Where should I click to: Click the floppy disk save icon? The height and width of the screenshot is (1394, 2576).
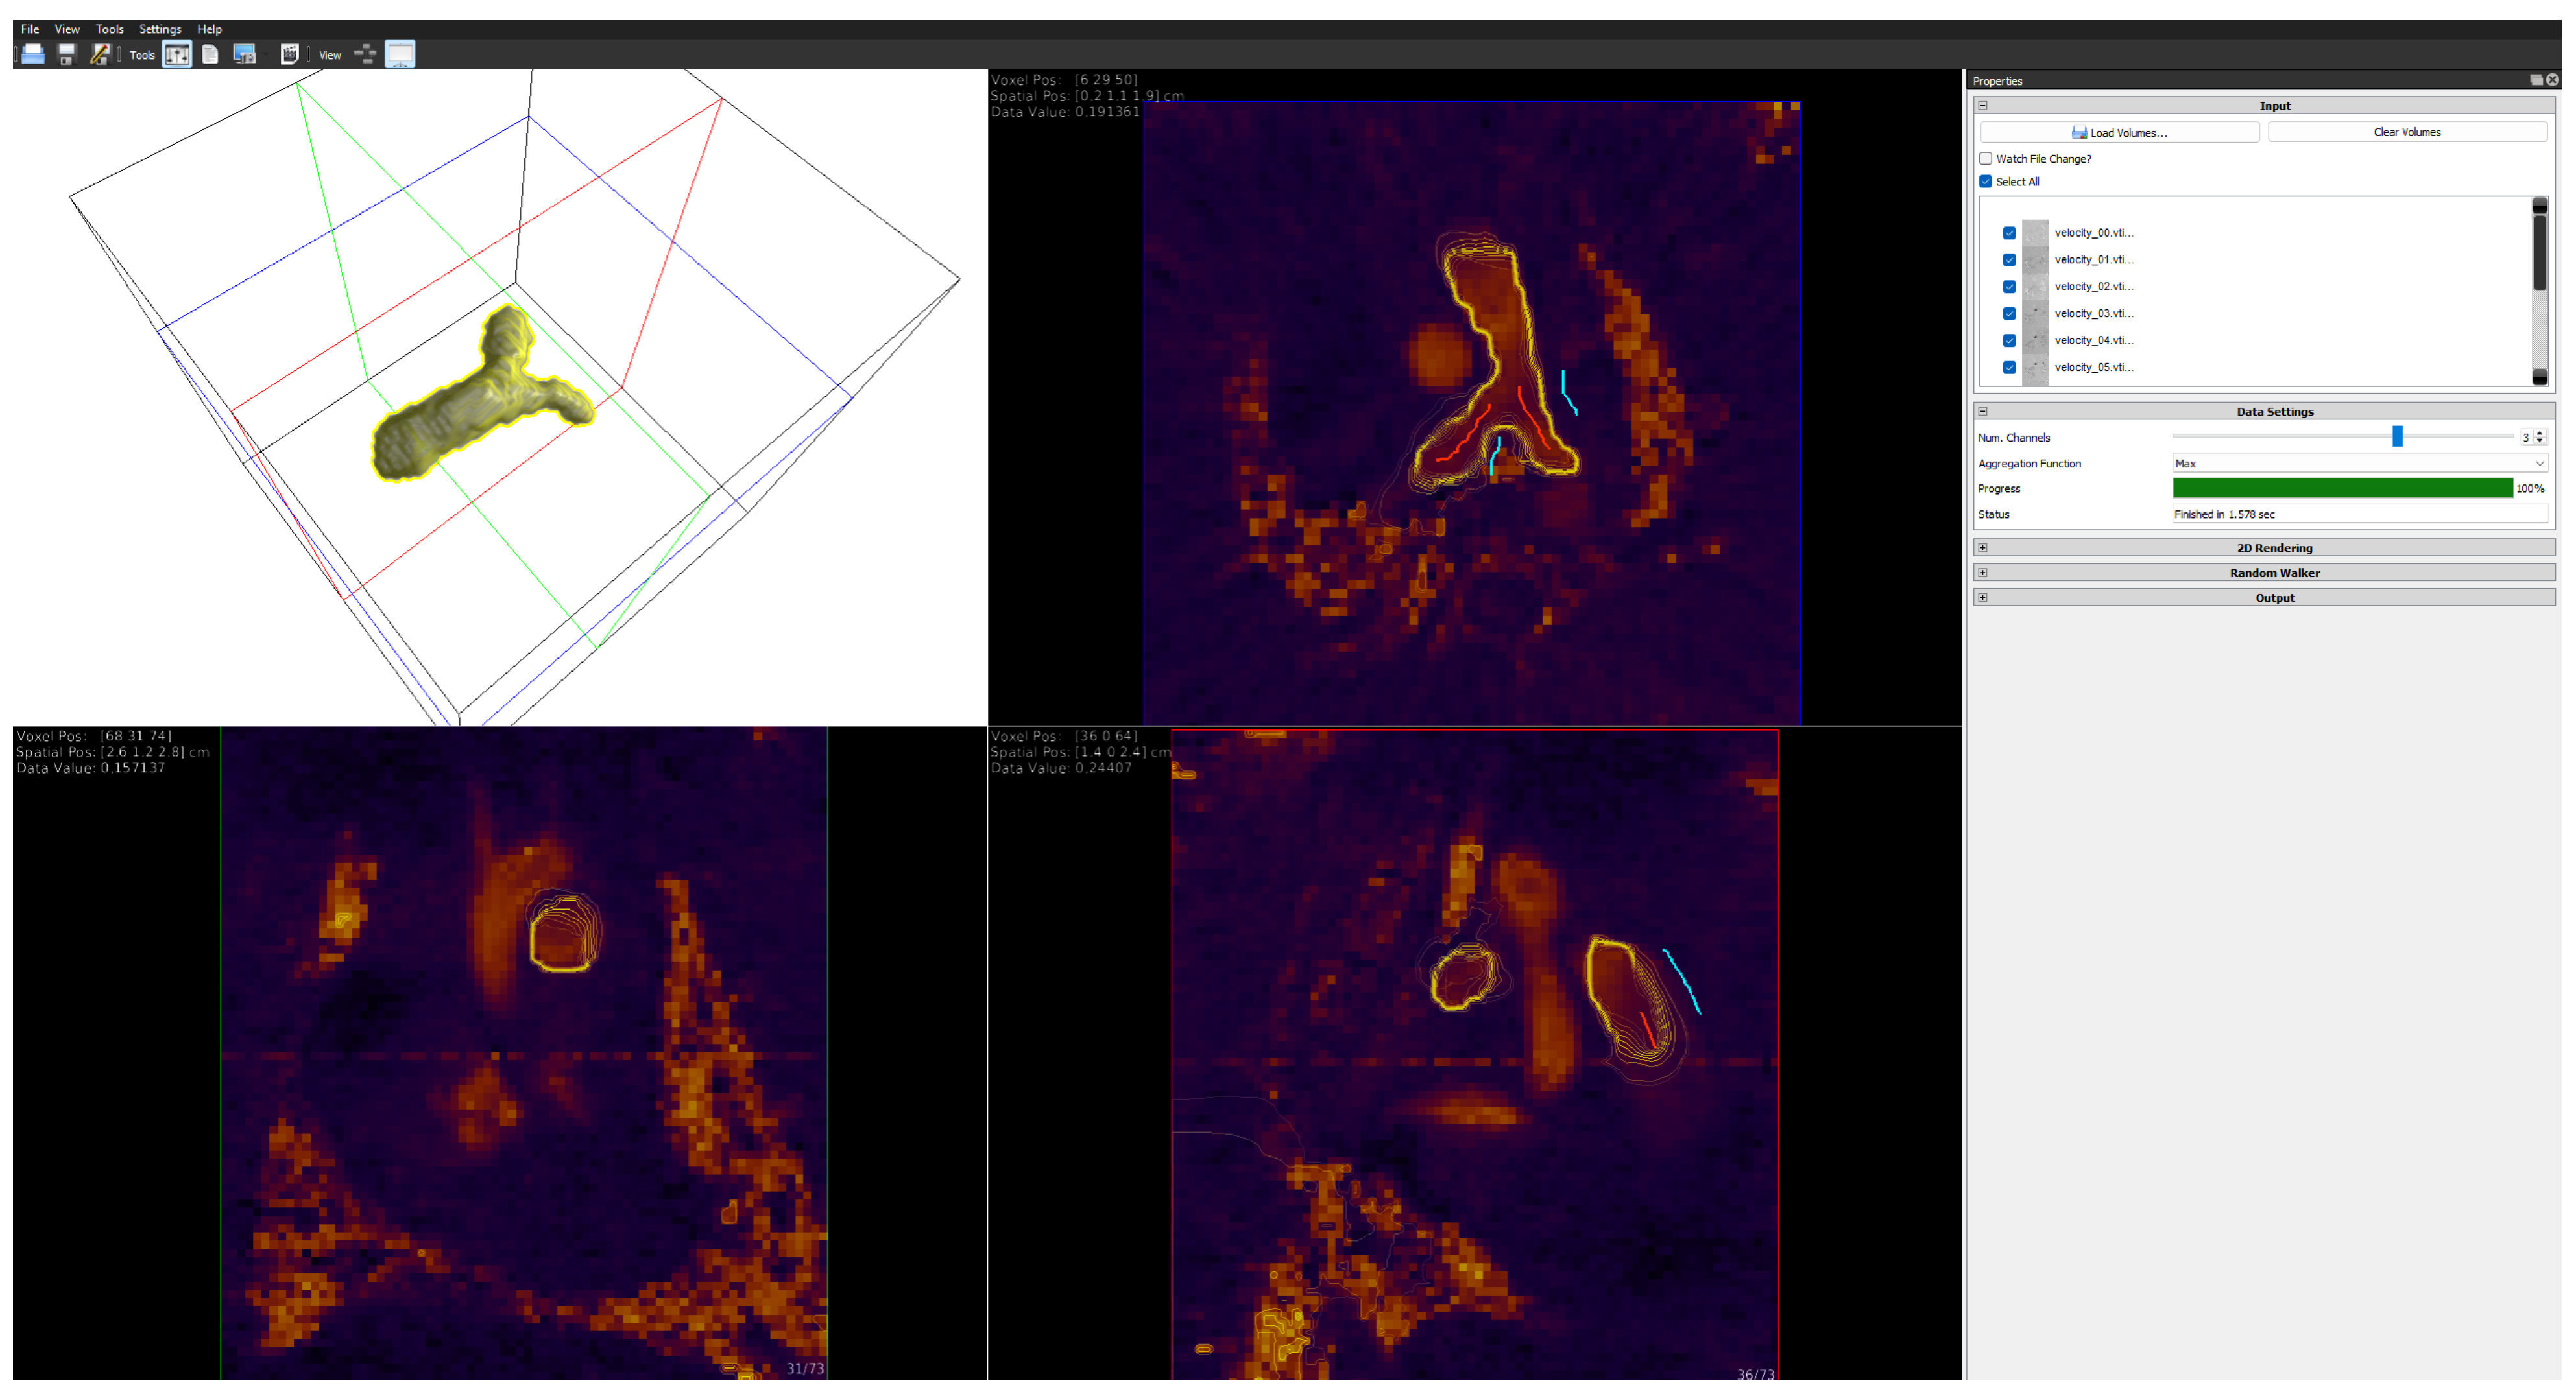66,55
